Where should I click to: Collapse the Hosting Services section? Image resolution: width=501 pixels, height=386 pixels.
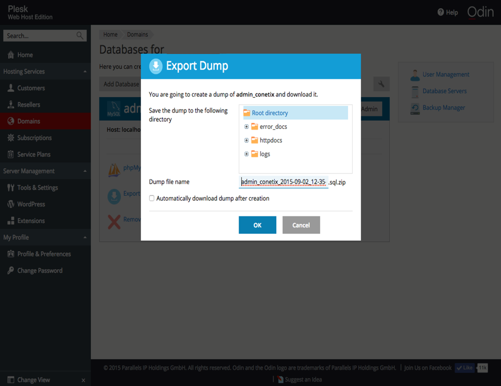85,72
